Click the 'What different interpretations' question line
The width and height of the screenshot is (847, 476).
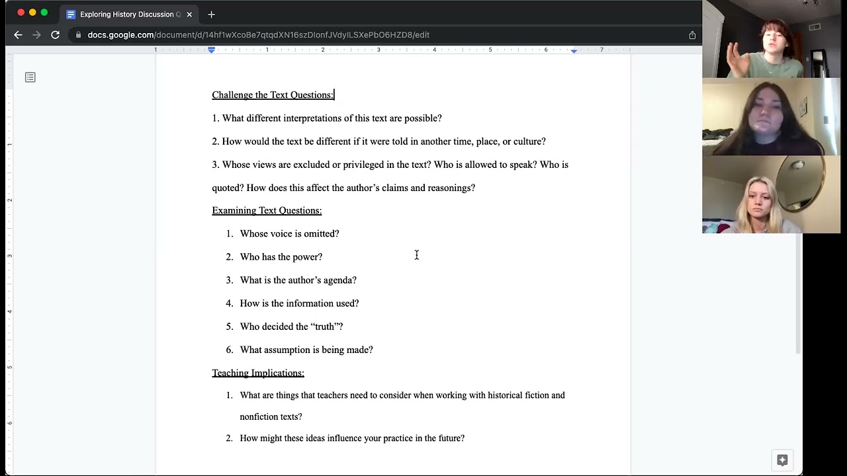(327, 118)
